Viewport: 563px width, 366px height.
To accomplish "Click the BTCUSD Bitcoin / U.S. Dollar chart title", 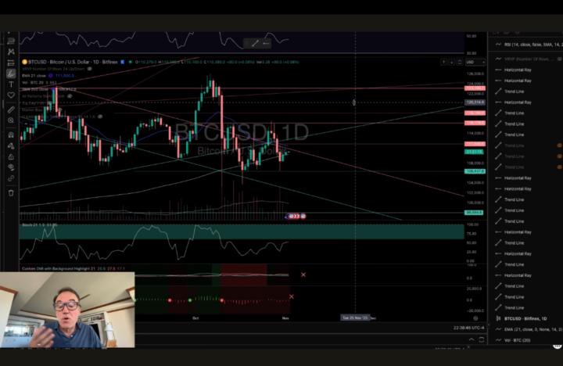I will (x=73, y=62).
